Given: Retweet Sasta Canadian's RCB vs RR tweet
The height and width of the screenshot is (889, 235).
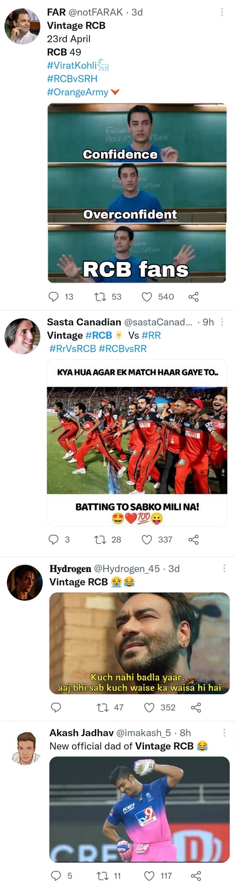Looking at the screenshot, I should tap(100, 540).
